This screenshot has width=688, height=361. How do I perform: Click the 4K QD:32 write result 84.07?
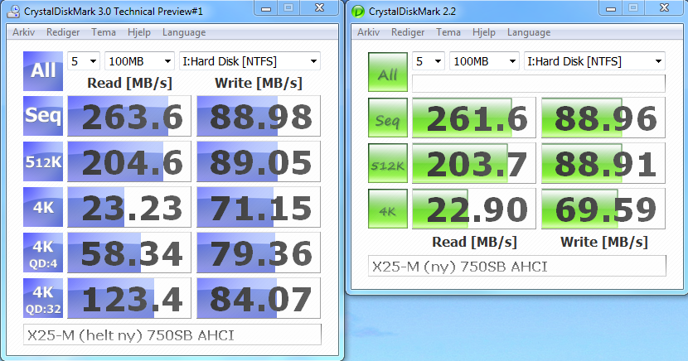click(259, 298)
